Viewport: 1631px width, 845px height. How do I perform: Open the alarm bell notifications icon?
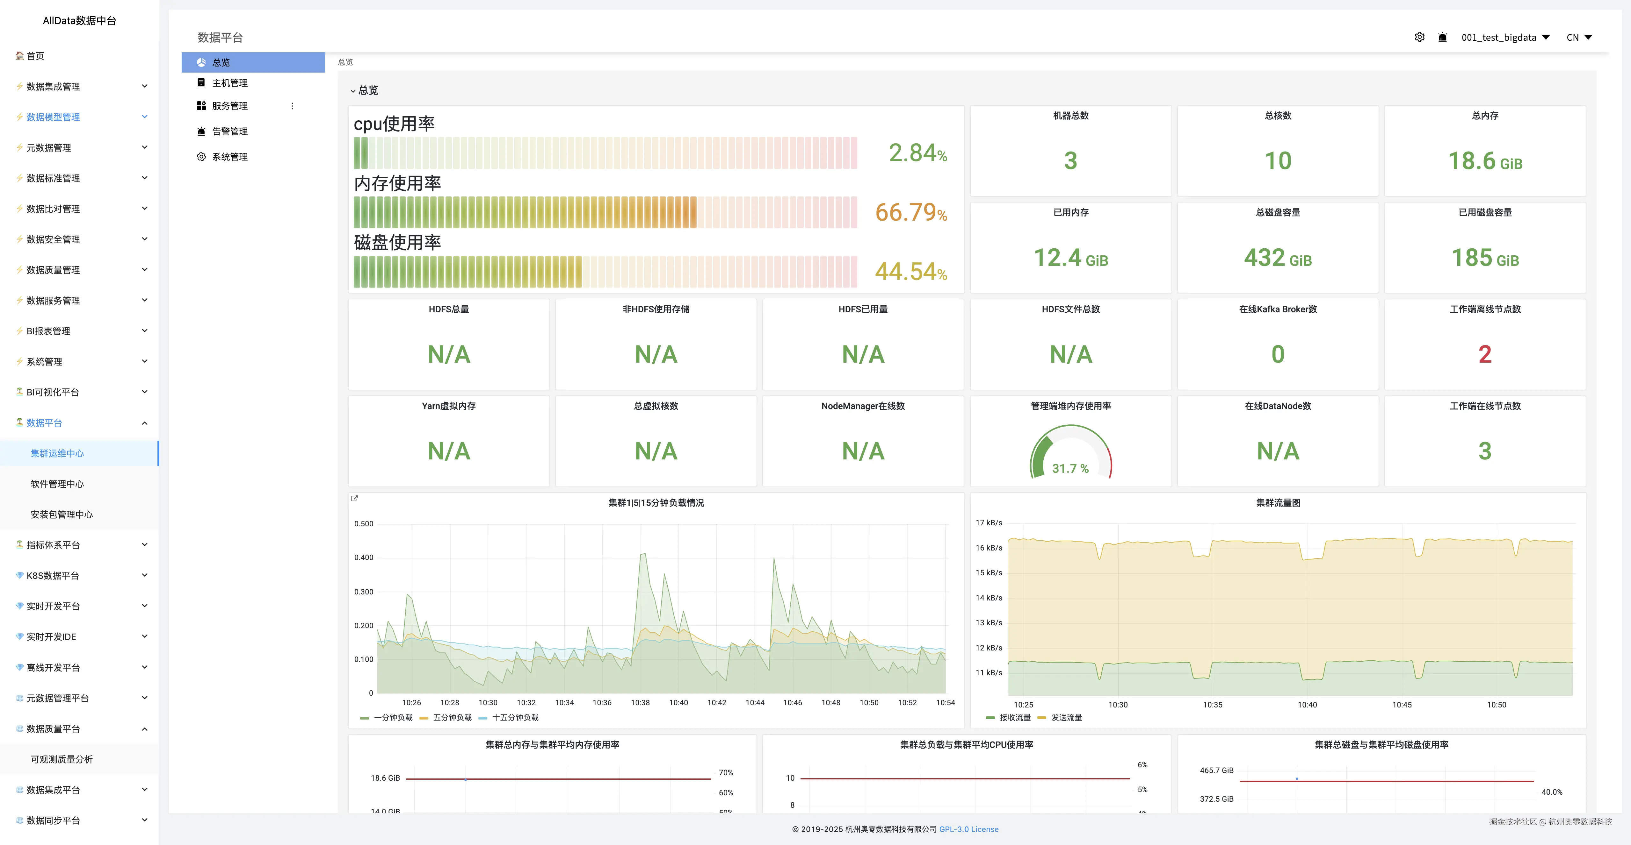tap(1442, 37)
